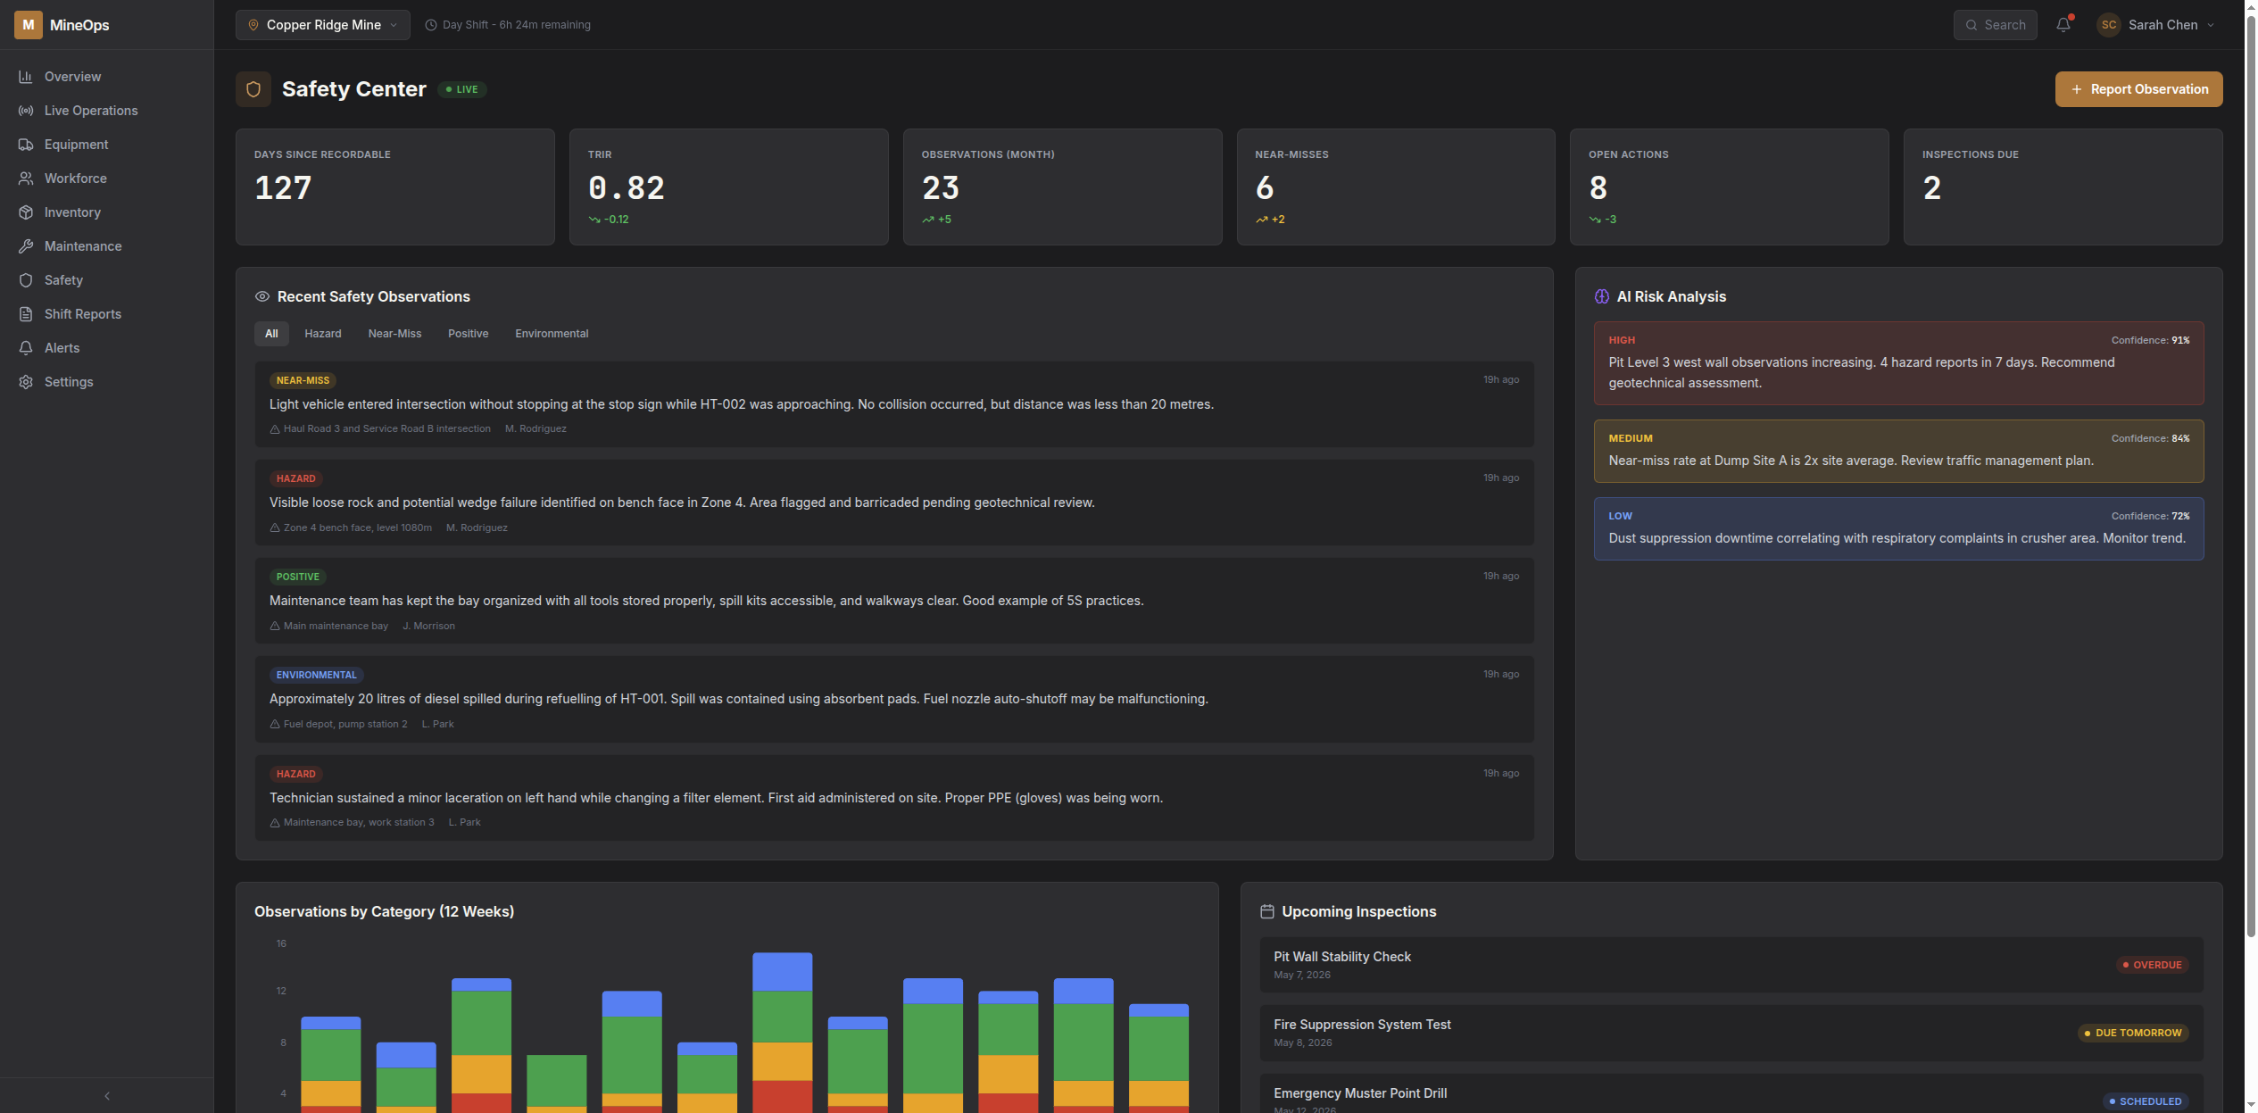Click location icon beside Main maintenance bay
This screenshot has height=1113, width=2258.
tap(275, 627)
